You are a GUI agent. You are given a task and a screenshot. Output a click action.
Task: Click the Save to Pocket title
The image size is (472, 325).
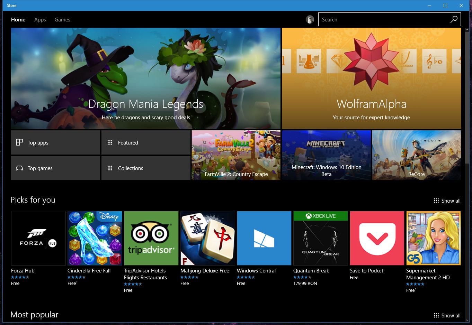coord(366,271)
